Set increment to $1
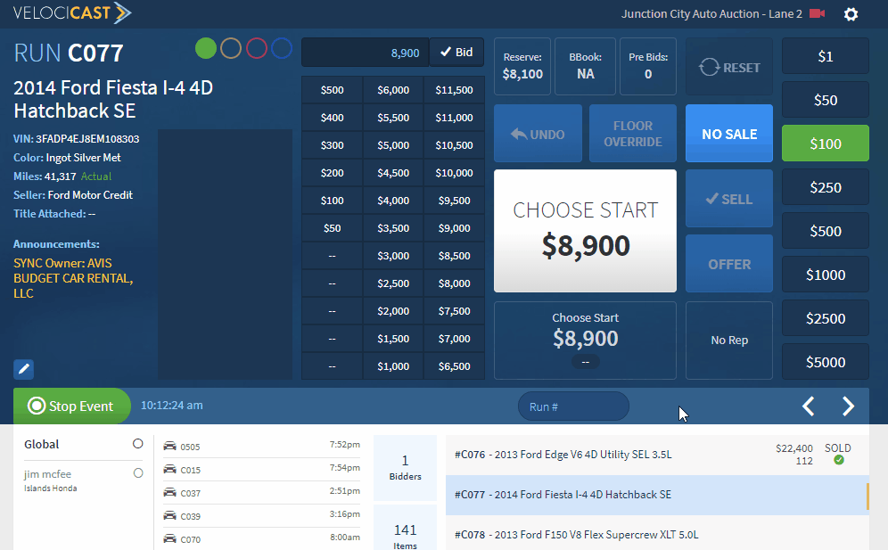The height and width of the screenshot is (550, 888). 825,56
